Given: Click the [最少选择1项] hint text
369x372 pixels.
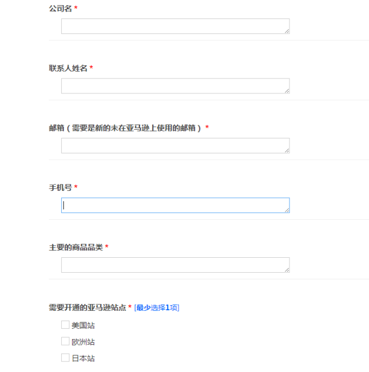Looking at the screenshot, I should (157, 307).
